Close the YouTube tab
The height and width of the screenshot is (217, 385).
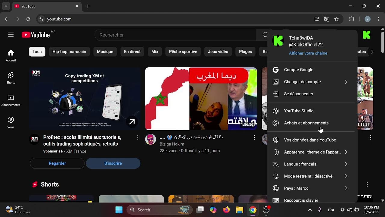(77, 6)
